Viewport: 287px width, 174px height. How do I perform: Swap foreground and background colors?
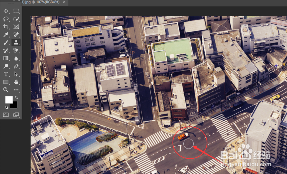coord(16,98)
